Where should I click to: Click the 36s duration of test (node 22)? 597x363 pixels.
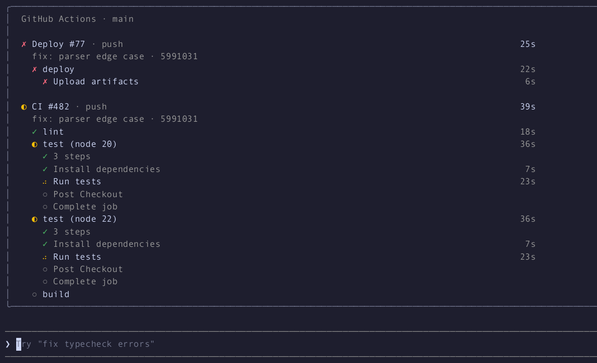click(528, 219)
